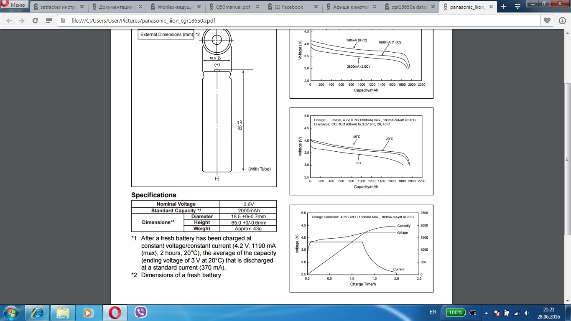This screenshot has width=571, height=321.
Task: Open the Speed Dial grid icon
Action: [49, 21]
